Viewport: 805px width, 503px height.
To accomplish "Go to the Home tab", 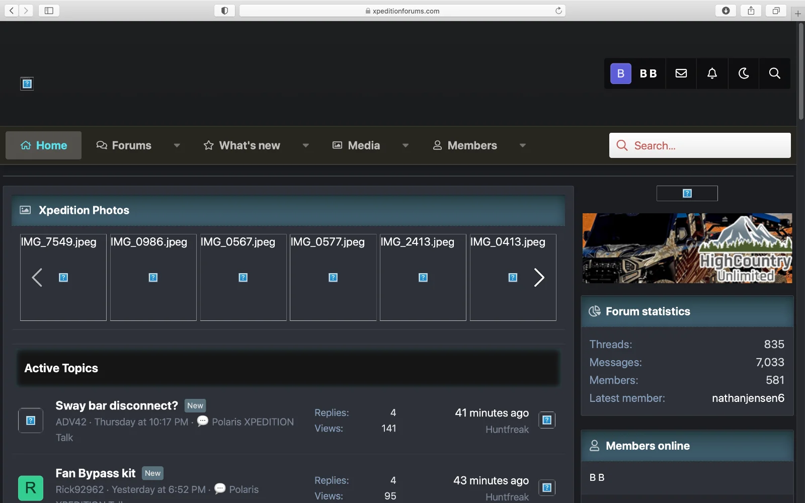I will (44, 145).
